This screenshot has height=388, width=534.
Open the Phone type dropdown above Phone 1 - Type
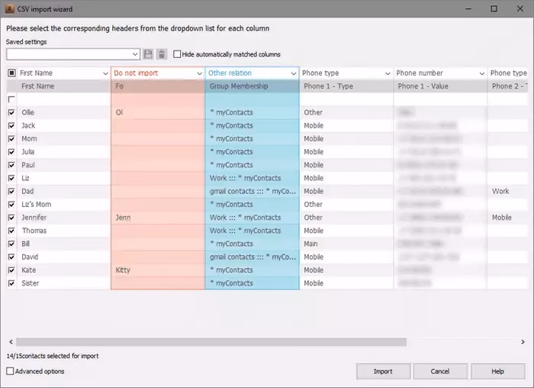[388, 73]
